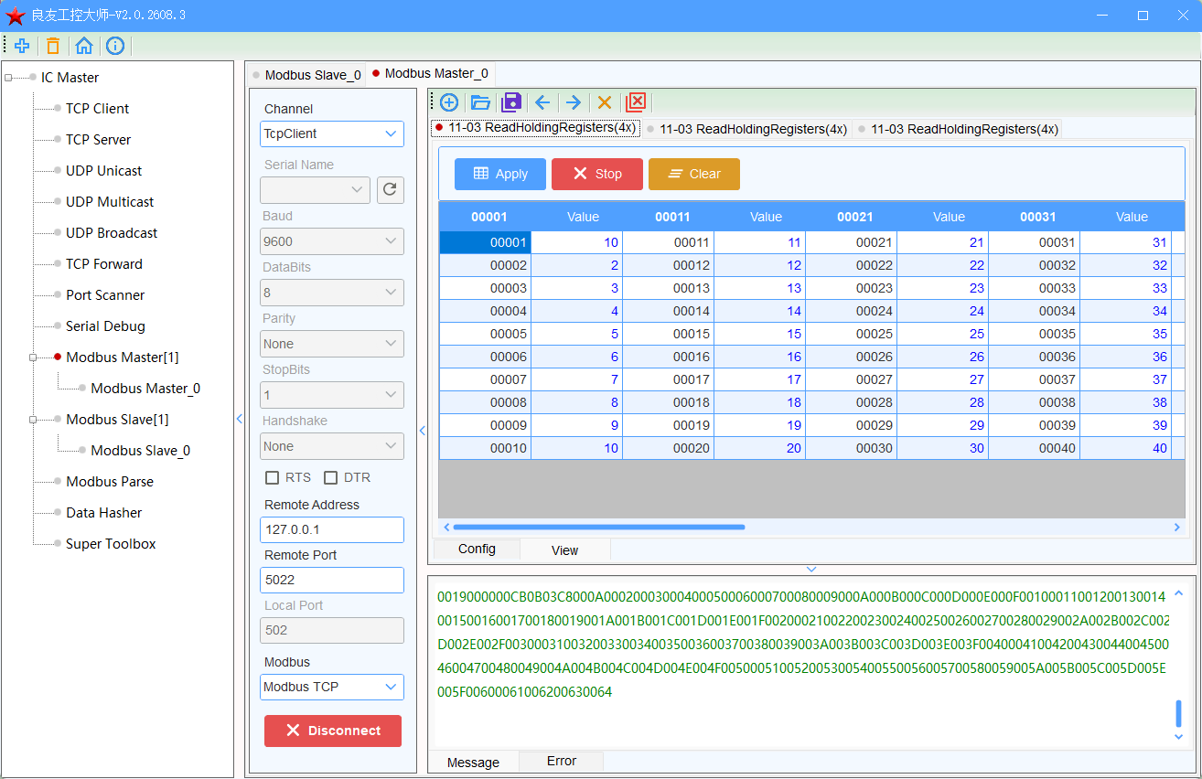Image resolution: width=1202 pixels, height=779 pixels.
Task: Open the Handshake dropdown
Action: click(332, 446)
